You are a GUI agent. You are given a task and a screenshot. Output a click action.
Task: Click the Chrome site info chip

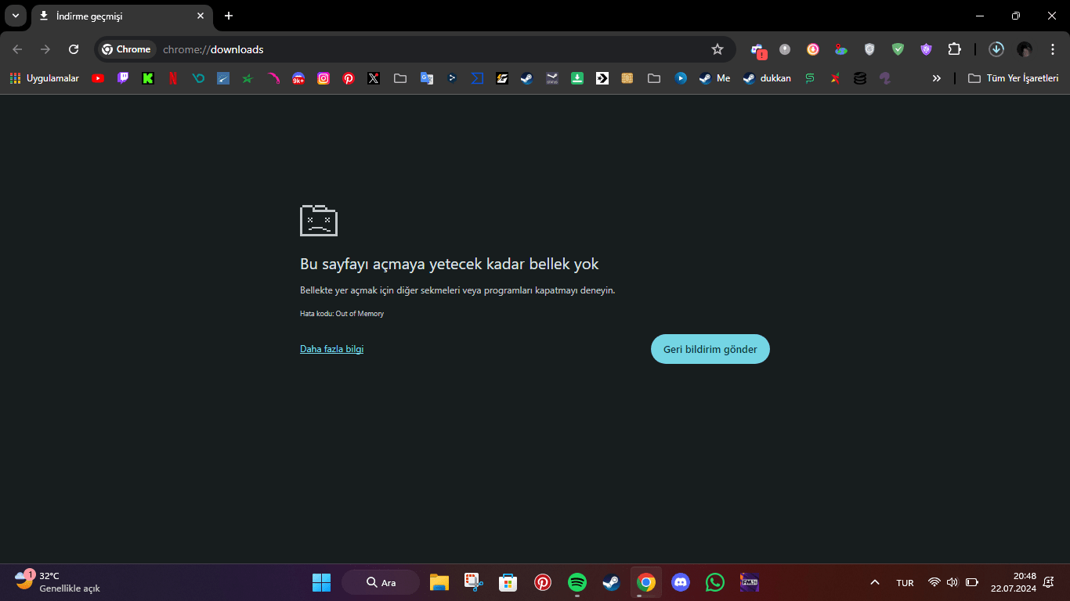click(x=126, y=49)
